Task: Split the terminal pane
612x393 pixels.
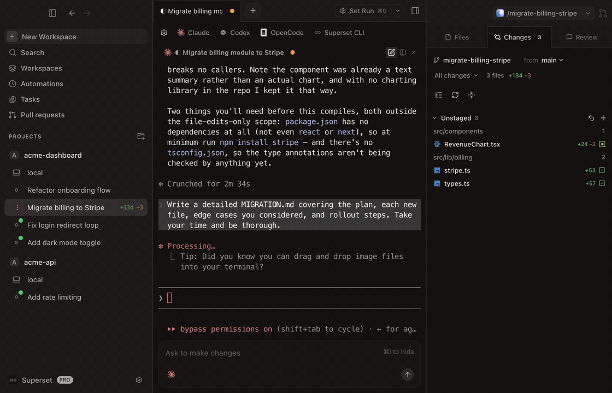Action: tap(403, 52)
